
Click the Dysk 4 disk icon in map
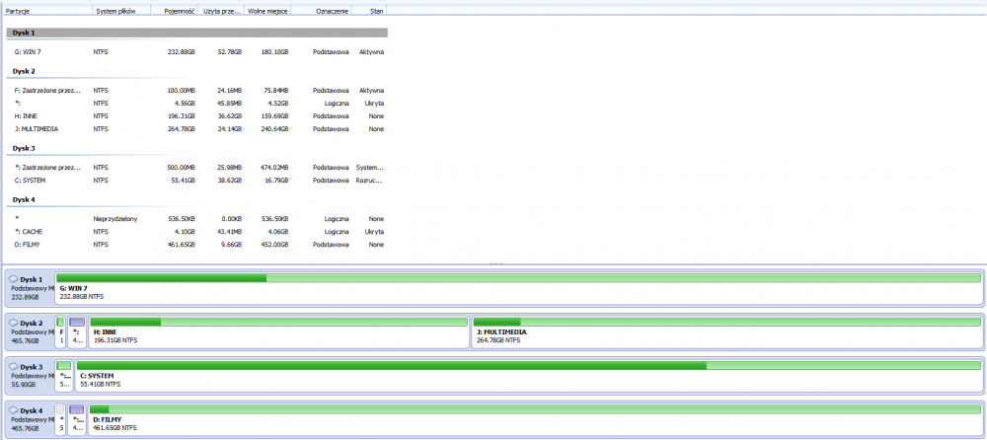point(14,409)
